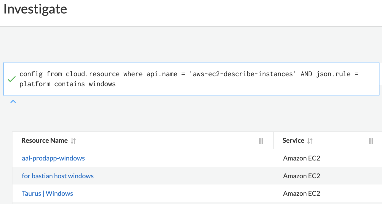Open the for bastian host windows resource
Viewport: 382px width, 204px height.
tap(58, 176)
